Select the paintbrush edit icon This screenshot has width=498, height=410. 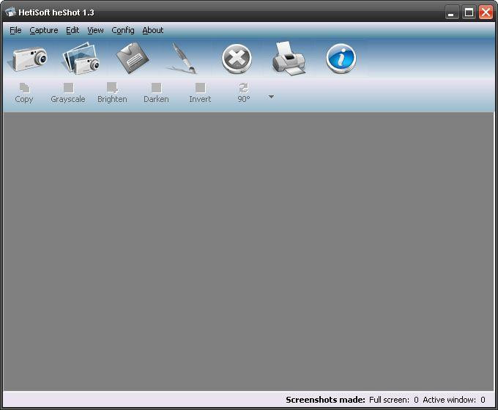[184, 58]
